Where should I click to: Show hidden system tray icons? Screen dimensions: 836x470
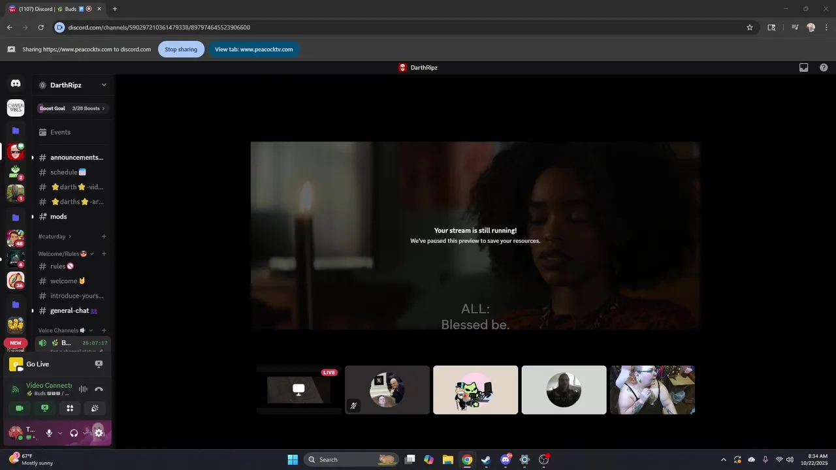tap(723, 460)
